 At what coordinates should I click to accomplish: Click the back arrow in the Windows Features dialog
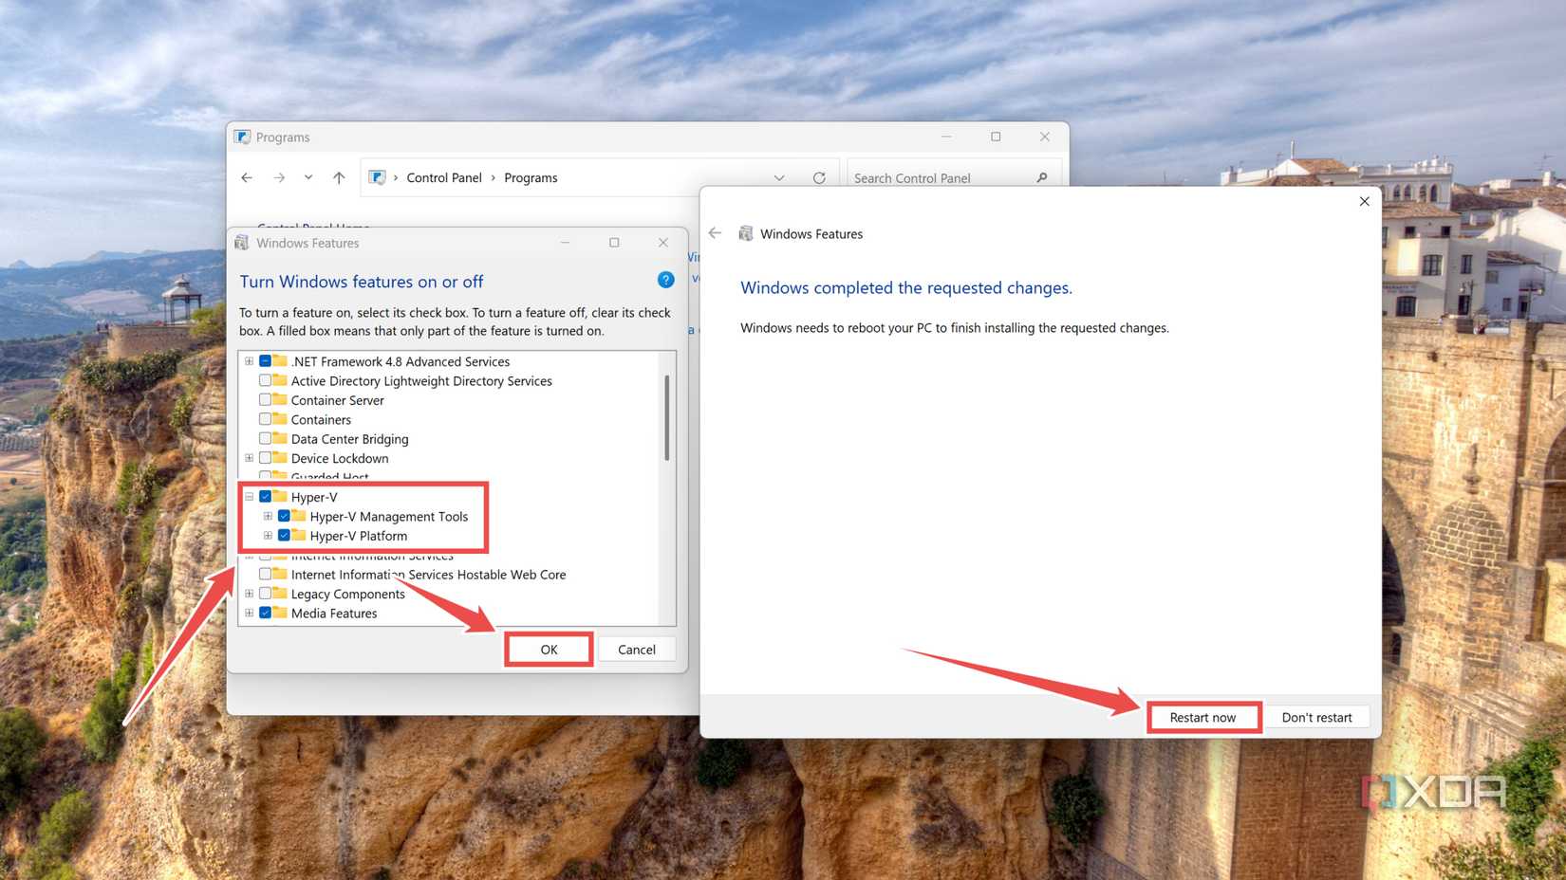(x=715, y=233)
